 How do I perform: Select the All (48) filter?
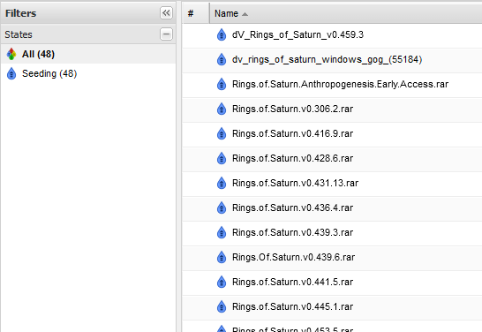tap(88, 54)
